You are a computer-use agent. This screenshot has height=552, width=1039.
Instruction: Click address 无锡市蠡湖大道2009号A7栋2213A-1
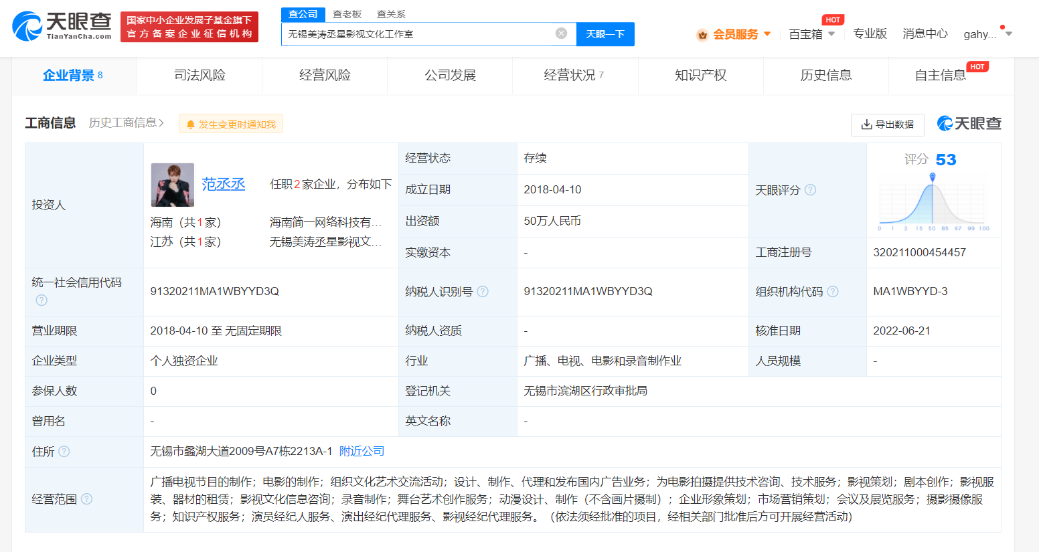(241, 452)
